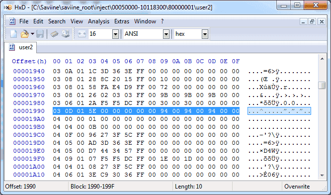Click byte 2A in row 00001980
This screenshot has height=195, width=331.
coord(92,103)
